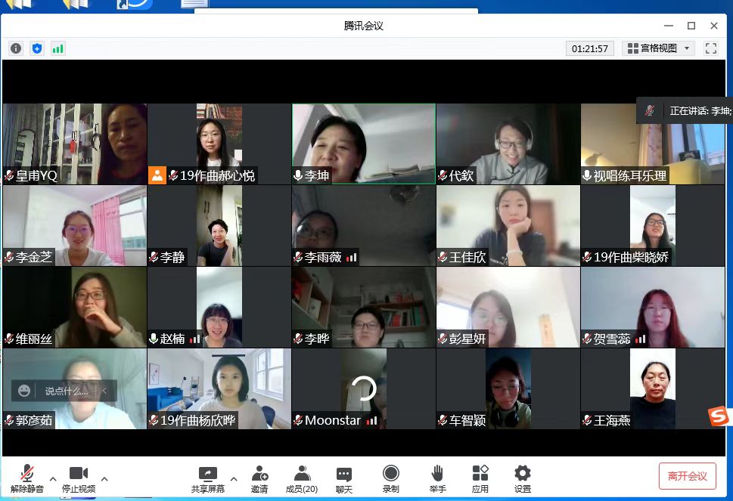
Task: Expand video options arrow beside 停止视频
Action: click(104, 478)
